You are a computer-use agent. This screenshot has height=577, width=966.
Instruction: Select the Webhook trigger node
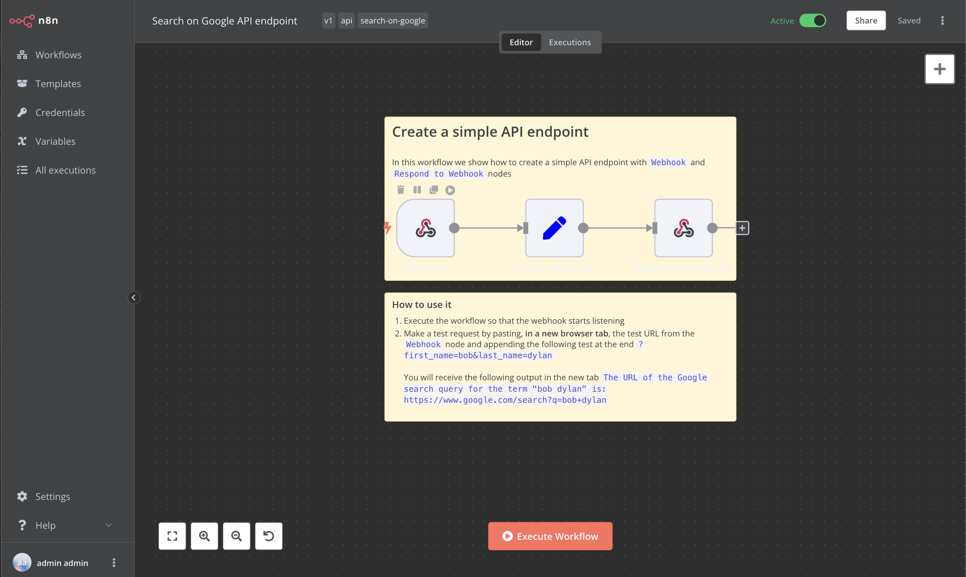(x=425, y=228)
